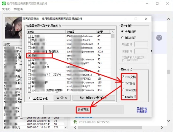Screen dimensions: 173x132
Task: Click the count cell 304 in dialog list
Action: [x=99, y=90]
